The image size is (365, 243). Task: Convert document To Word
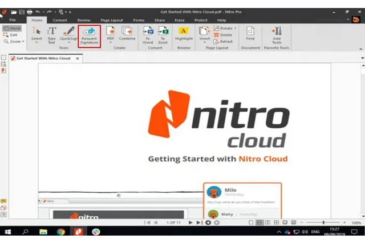tap(148, 35)
